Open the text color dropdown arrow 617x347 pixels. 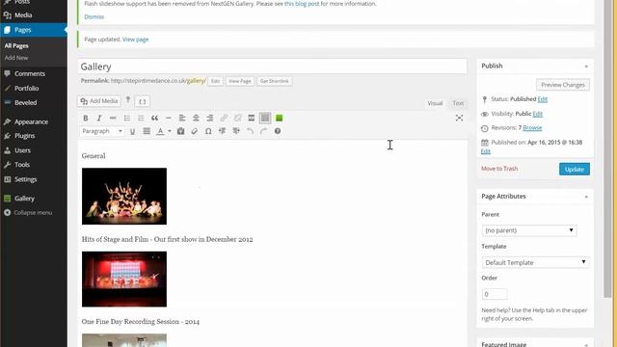(170, 131)
